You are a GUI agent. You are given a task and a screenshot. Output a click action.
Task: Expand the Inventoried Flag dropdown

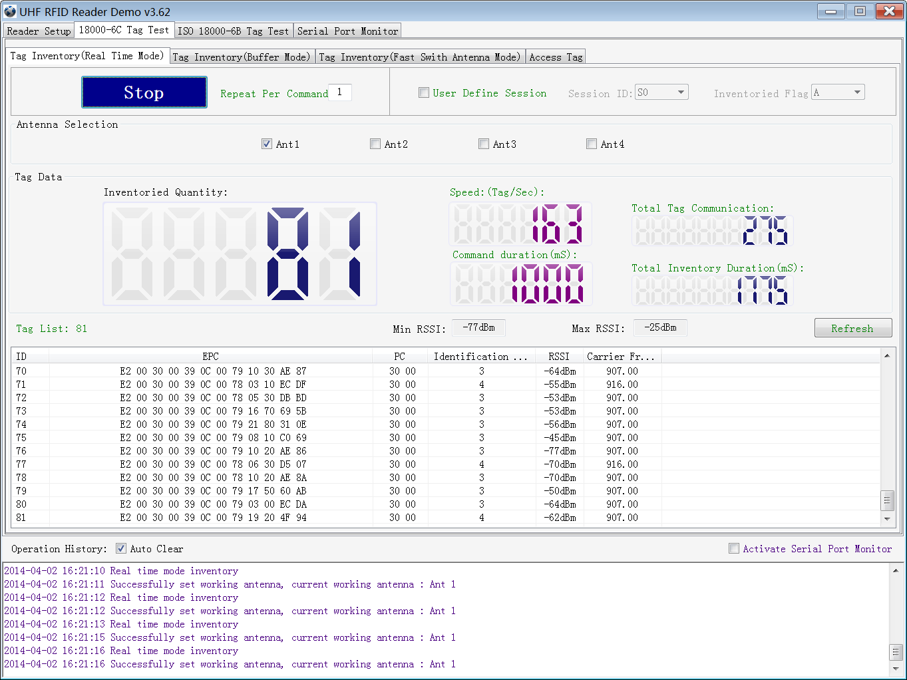pyautogui.click(x=857, y=92)
